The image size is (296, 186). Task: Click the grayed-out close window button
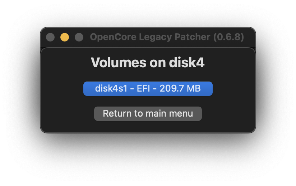click(x=50, y=37)
